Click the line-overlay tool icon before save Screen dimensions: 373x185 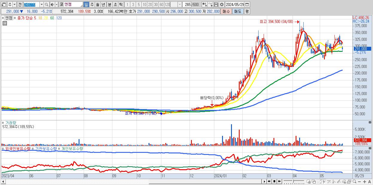coord(210,4)
